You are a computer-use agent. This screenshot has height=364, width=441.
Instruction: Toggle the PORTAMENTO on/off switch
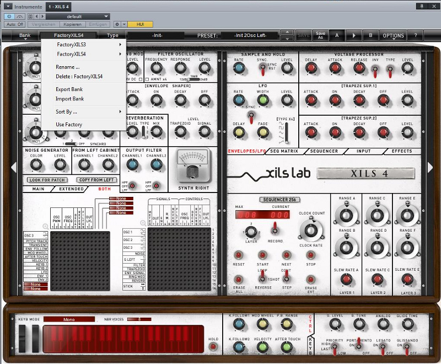click(x=359, y=344)
